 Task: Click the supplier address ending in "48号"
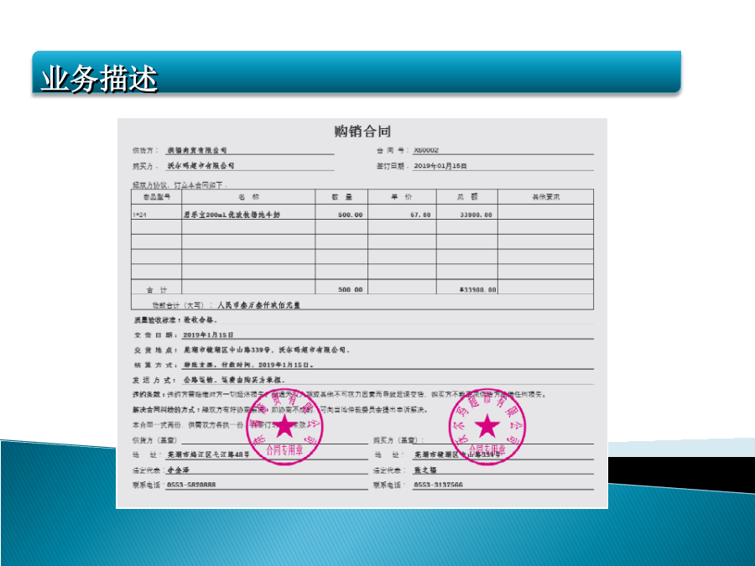(208, 454)
